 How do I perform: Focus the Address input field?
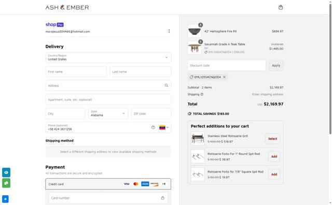click(x=108, y=85)
